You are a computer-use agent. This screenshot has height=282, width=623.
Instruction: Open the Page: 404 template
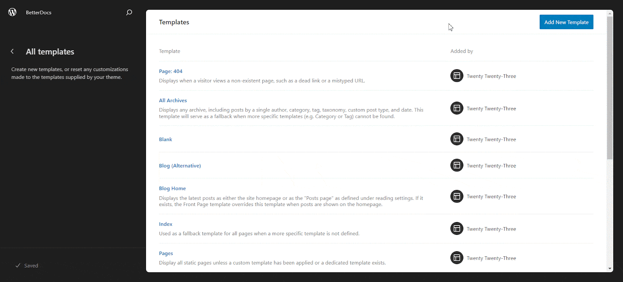coord(171,71)
